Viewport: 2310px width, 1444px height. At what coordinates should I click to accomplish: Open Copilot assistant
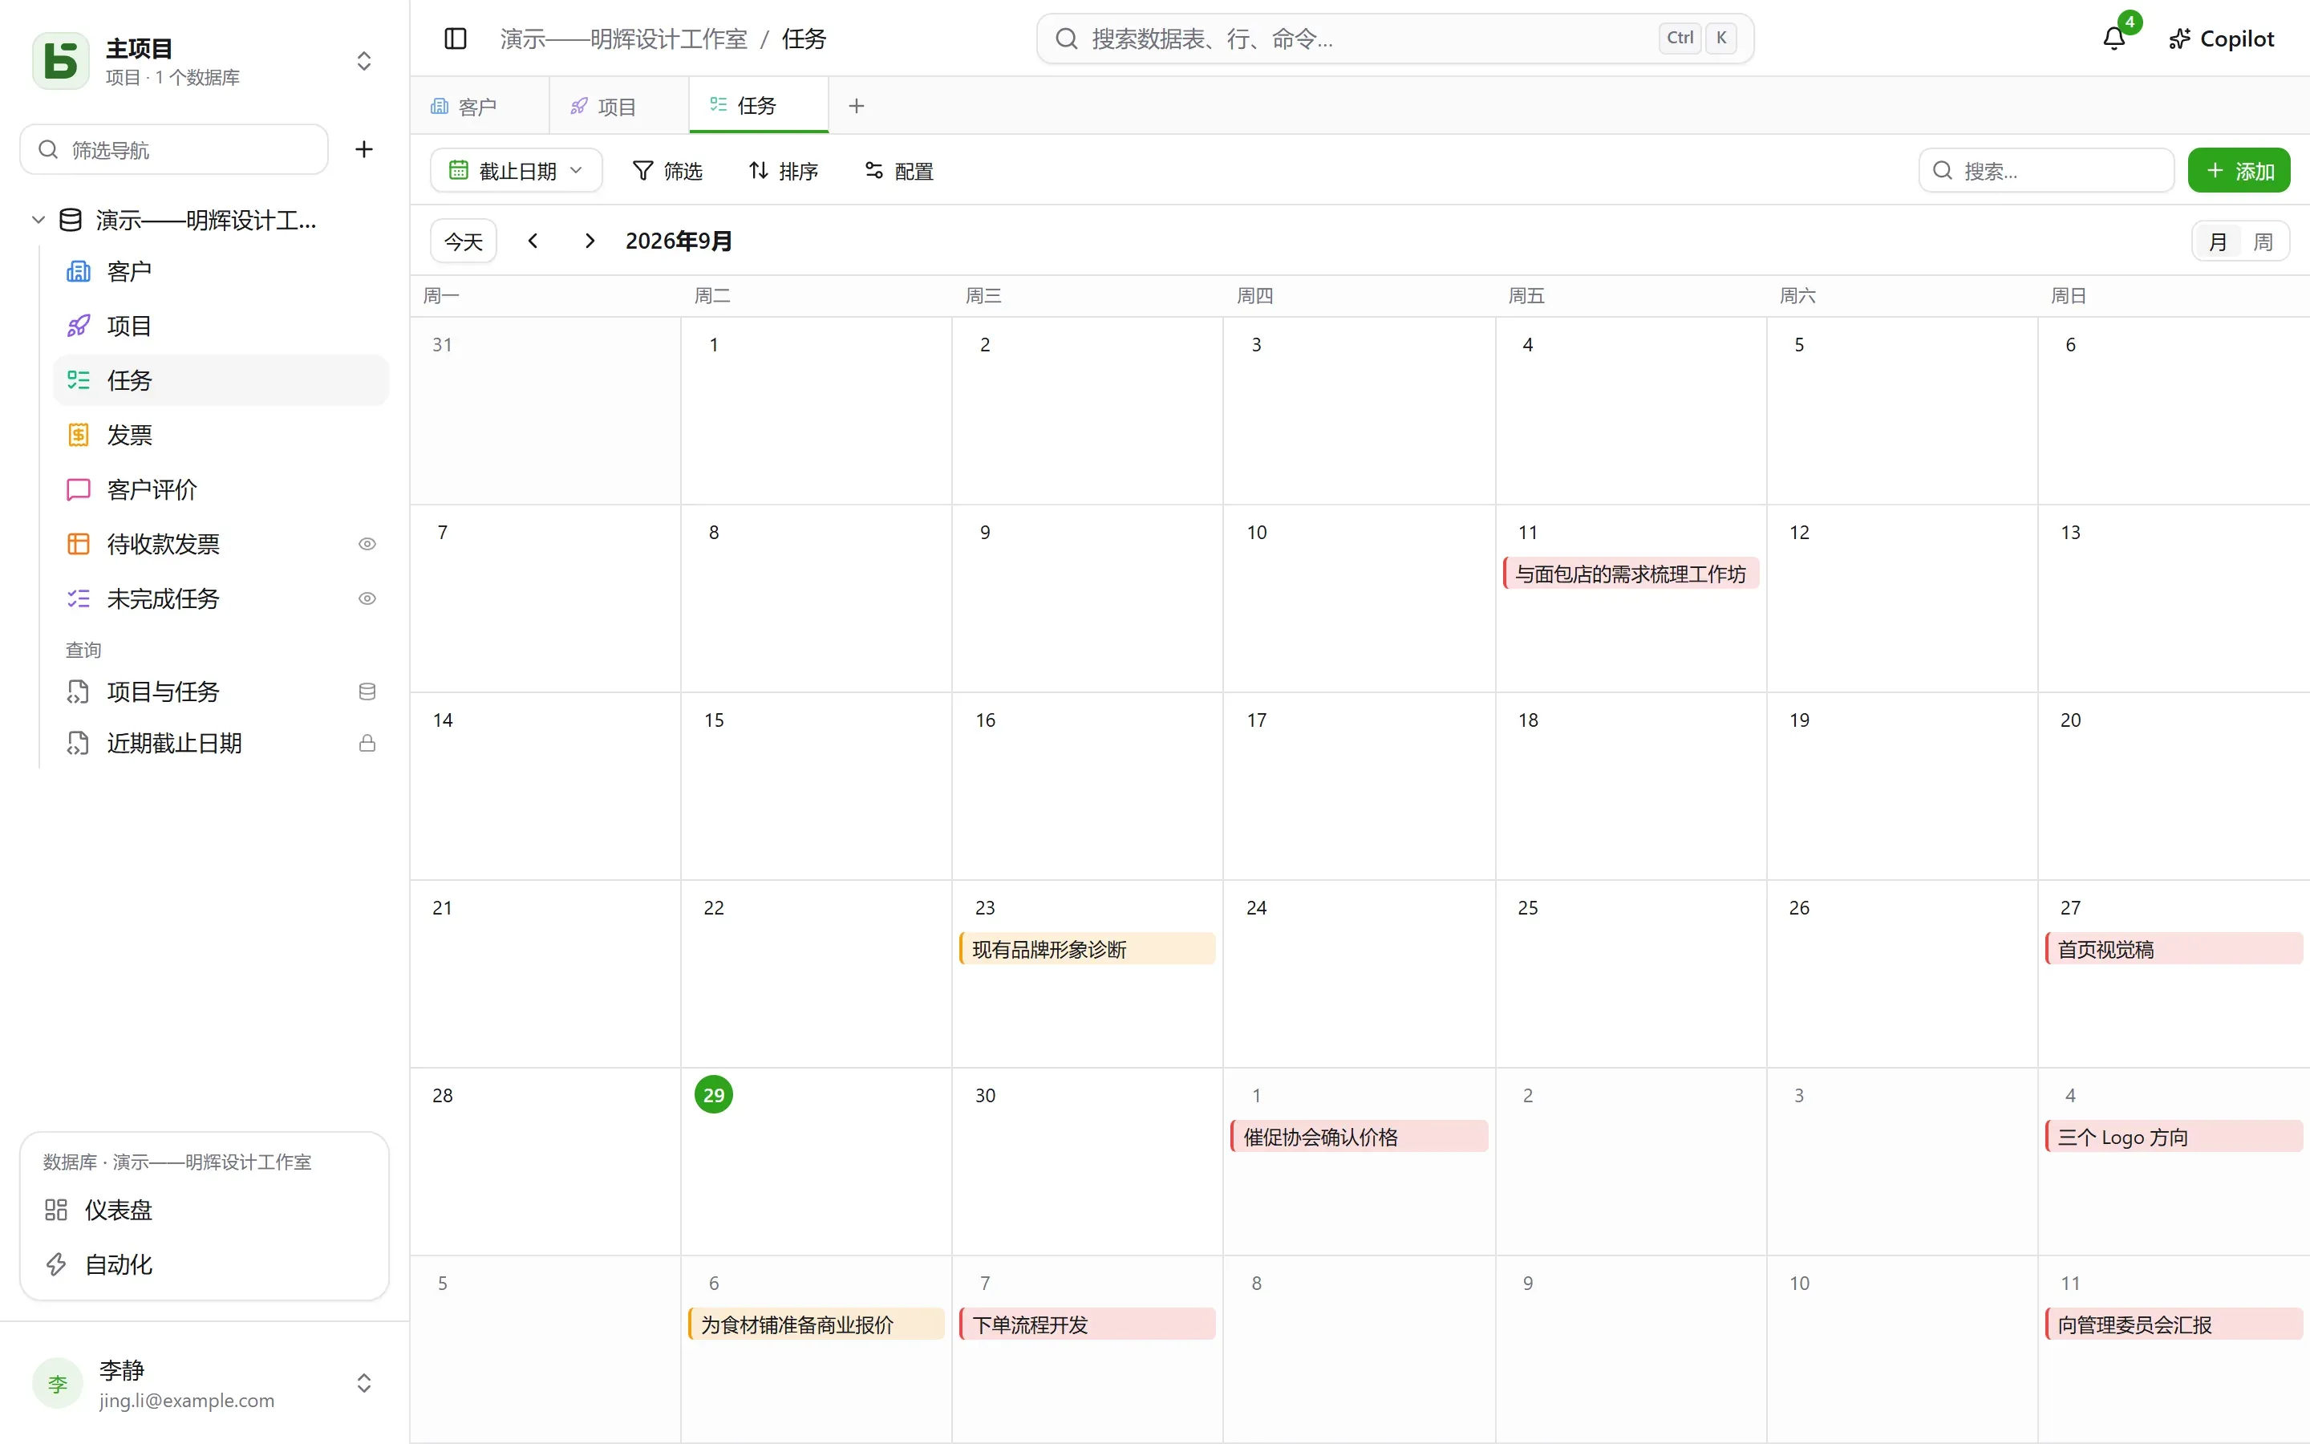coord(2221,39)
